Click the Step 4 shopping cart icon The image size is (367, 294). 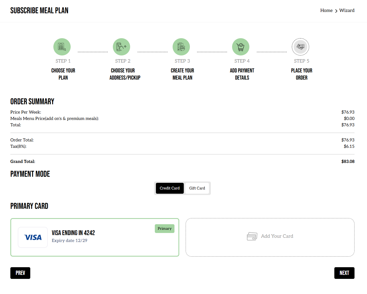pyautogui.click(x=241, y=47)
